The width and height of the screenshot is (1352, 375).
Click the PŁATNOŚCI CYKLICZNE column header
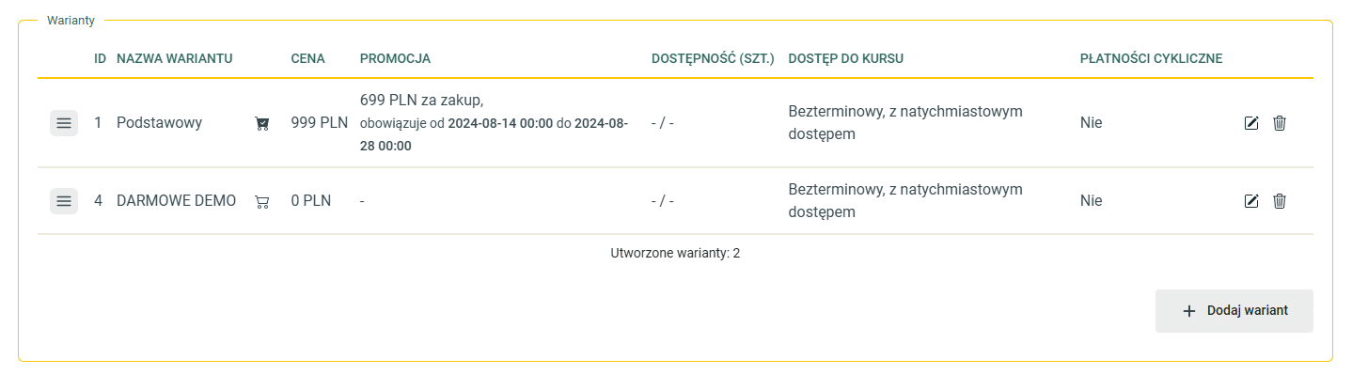(1152, 58)
